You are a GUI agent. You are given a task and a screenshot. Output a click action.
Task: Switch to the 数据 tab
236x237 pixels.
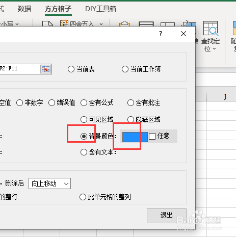coord(24,9)
